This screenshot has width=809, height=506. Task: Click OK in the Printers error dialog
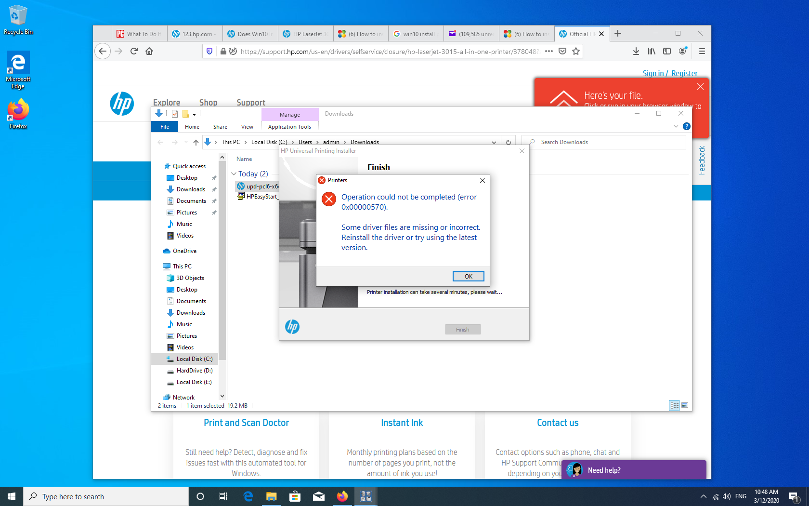[x=468, y=276]
